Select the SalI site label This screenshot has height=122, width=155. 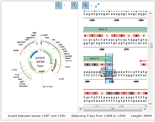pos(64,49)
